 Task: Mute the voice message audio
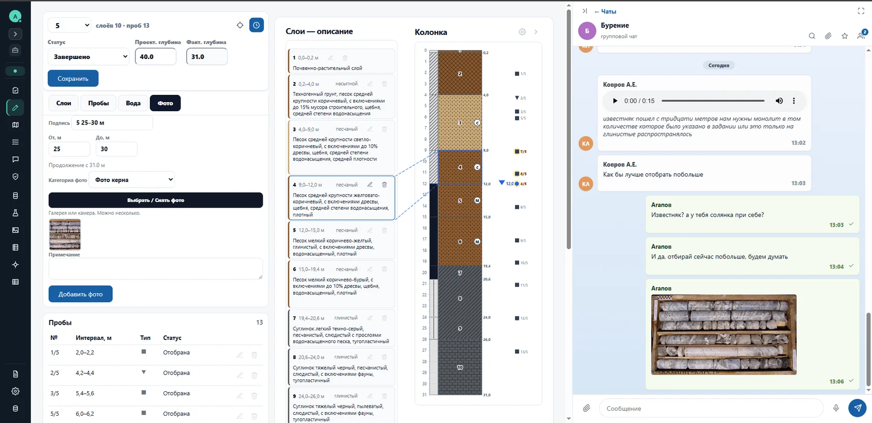pos(779,101)
